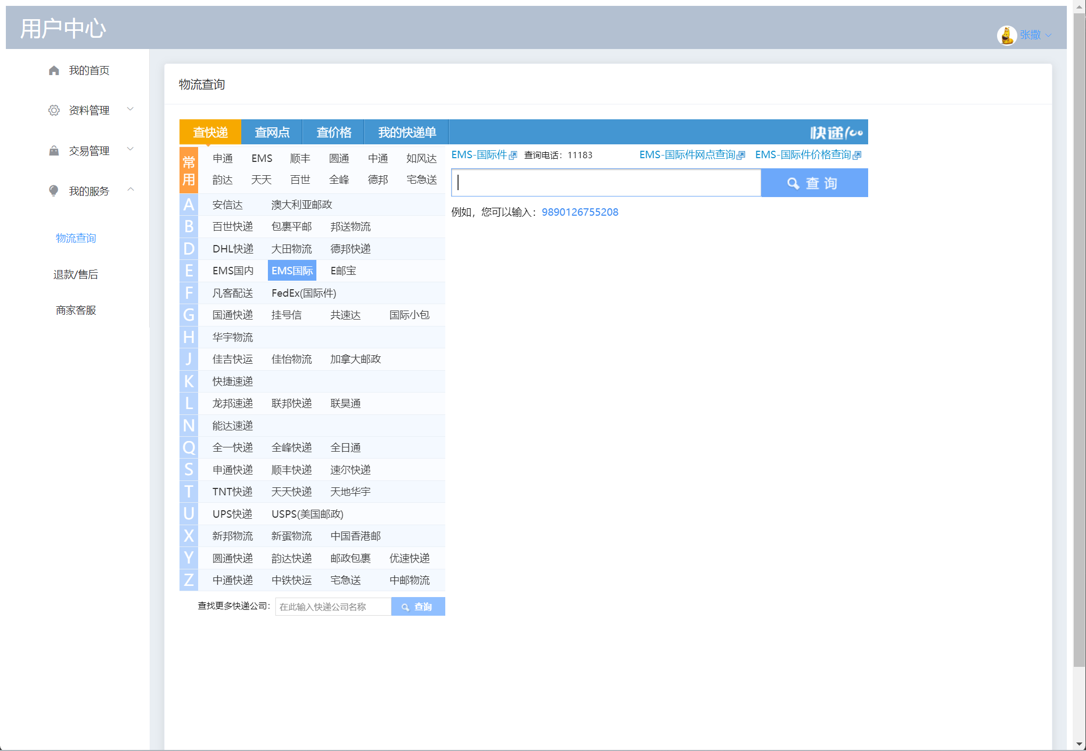Click the example tracking number 9890126755208
Screen dimensions: 1086x751
(579, 212)
